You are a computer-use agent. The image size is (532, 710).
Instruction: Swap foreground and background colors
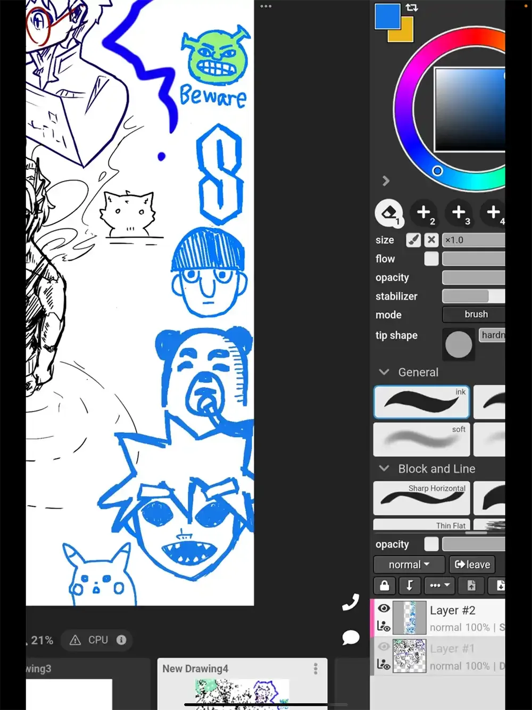click(x=412, y=7)
